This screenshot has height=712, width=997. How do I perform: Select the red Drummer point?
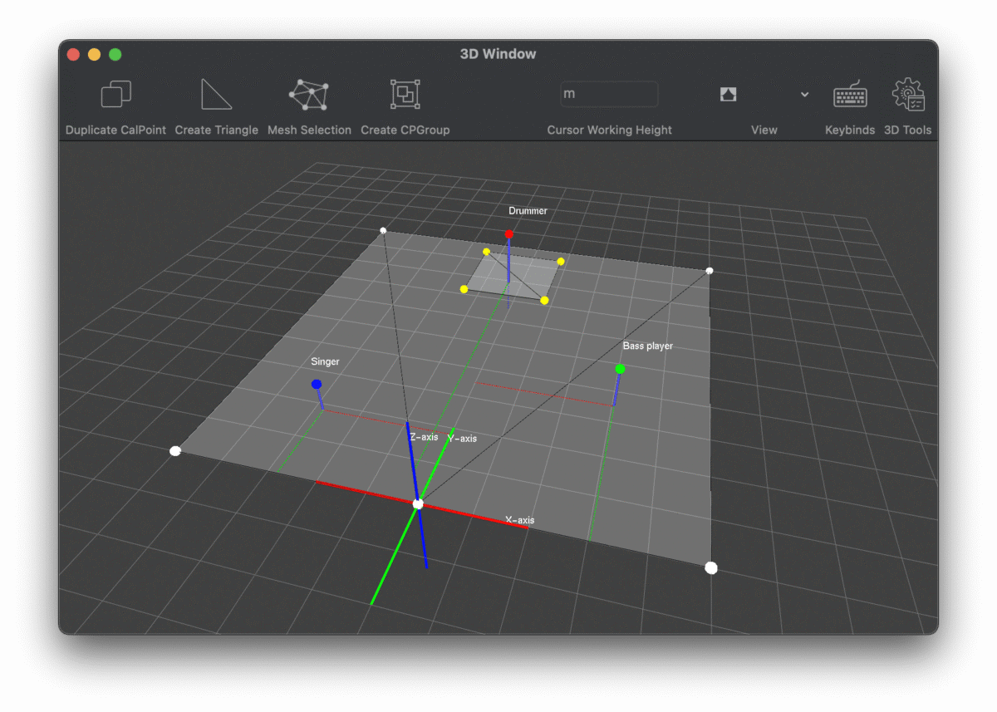tap(509, 234)
